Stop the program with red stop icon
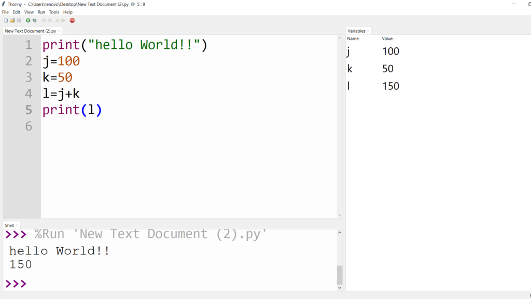Viewport: 531px width, 299px height. point(72,20)
